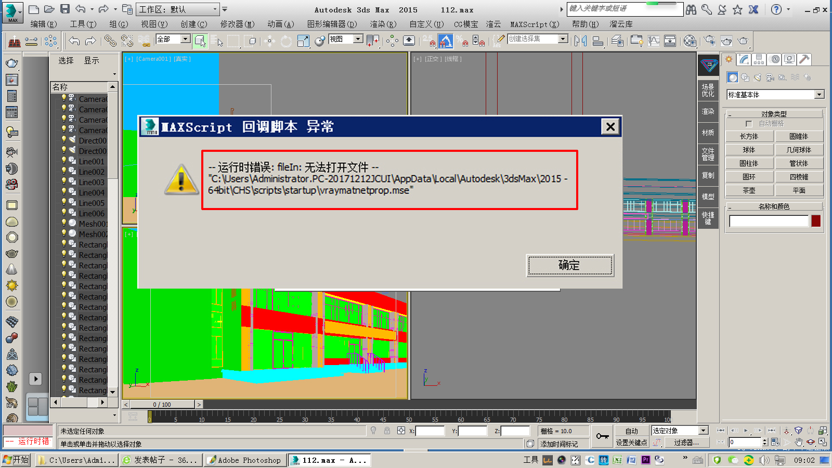This screenshot has width=832, height=468.
Task: Activate the Select Object tool
Action: pos(200,41)
